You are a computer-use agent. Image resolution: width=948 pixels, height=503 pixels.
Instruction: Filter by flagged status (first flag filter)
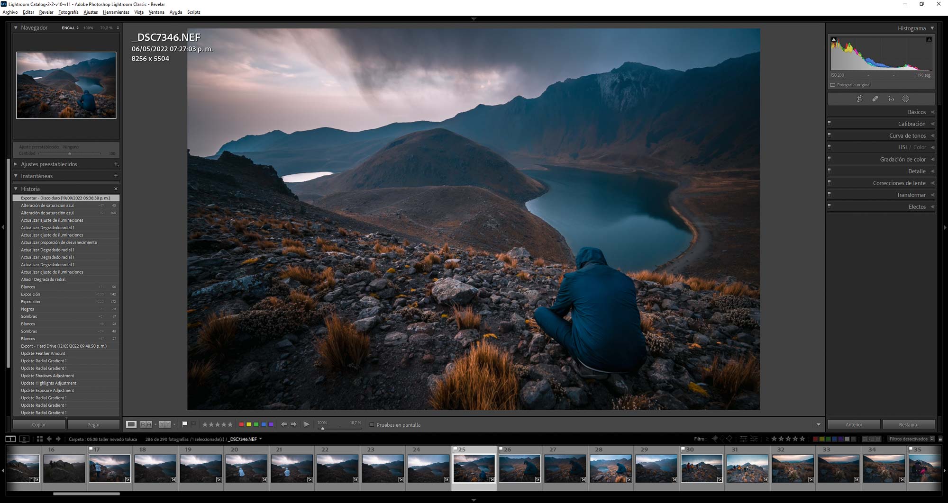pos(715,439)
